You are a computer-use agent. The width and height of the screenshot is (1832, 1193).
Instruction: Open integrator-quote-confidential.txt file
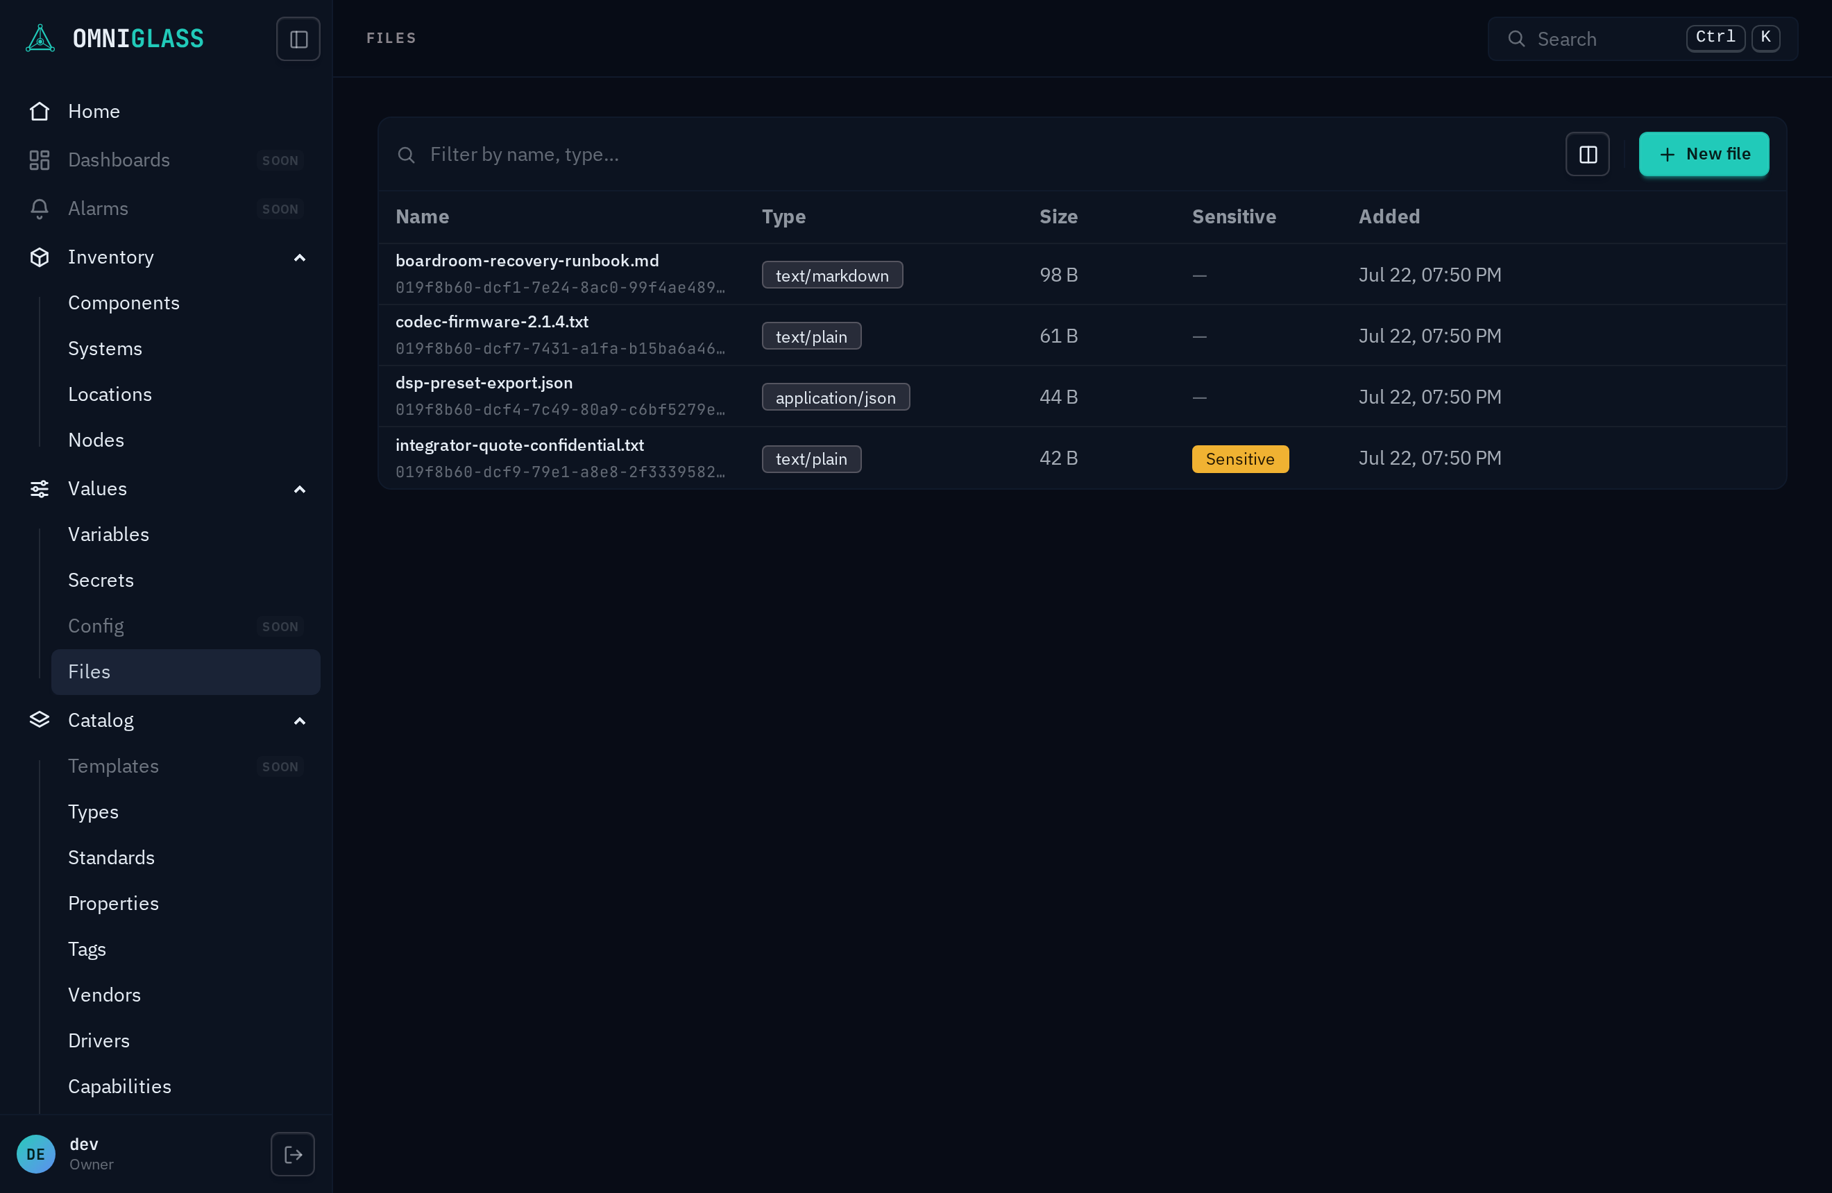pyautogui.click(x=520, y=445)
